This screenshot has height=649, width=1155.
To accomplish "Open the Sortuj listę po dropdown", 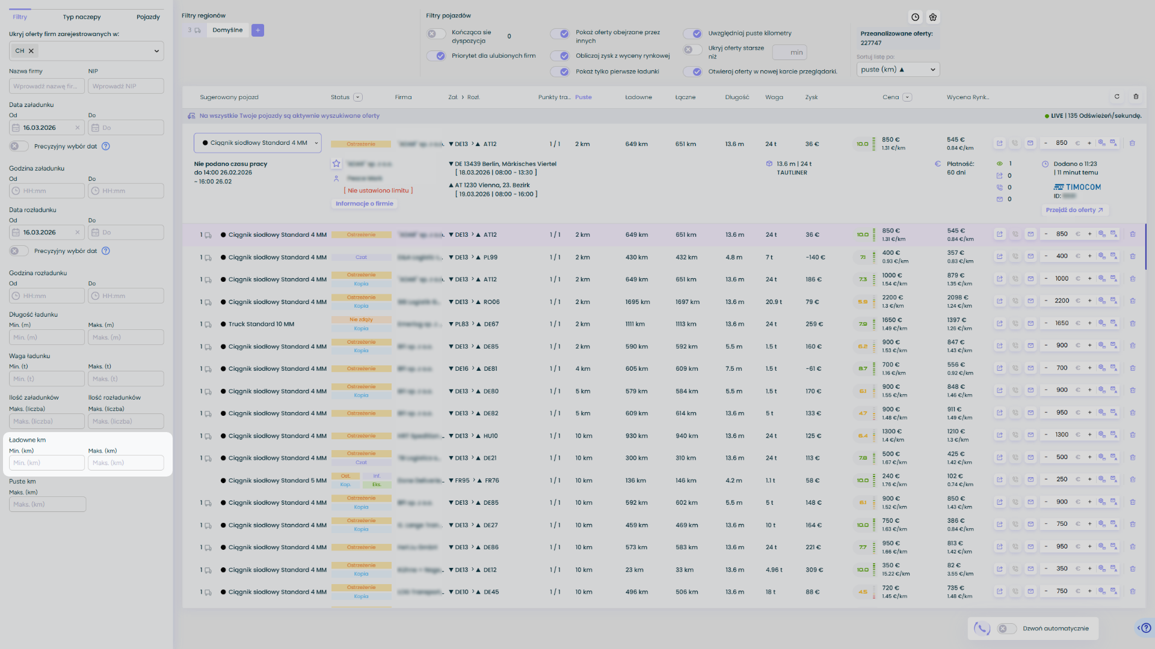I will coord(898,70).
